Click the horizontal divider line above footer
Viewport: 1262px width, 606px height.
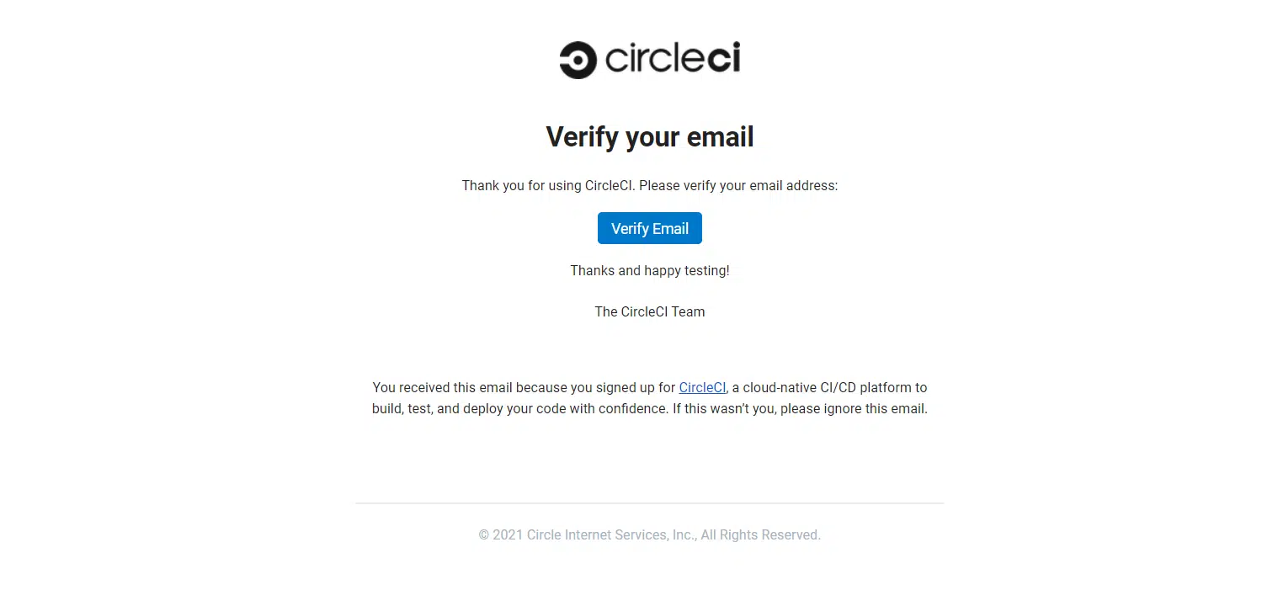pos(650,503)
